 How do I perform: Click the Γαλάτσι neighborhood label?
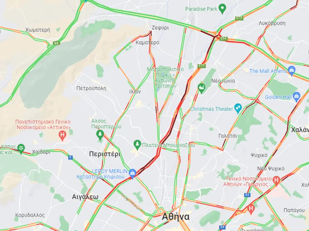point(228,136)
